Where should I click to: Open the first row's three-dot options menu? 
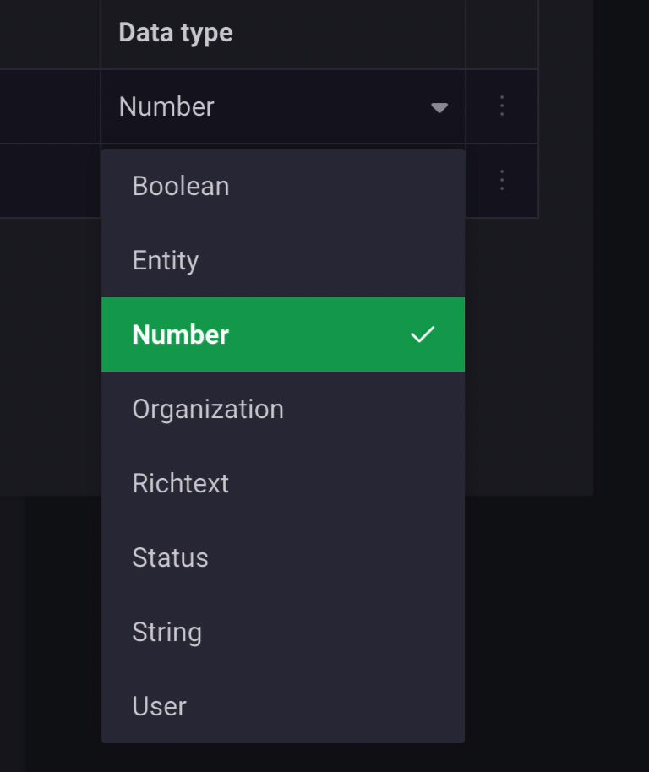pos(502,106)
